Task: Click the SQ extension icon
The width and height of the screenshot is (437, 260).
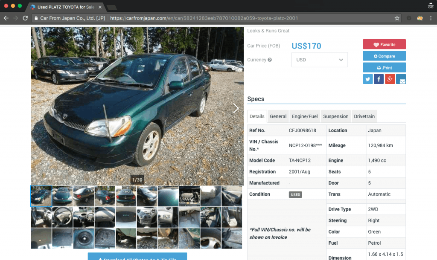Action: [x=420, y=18]
